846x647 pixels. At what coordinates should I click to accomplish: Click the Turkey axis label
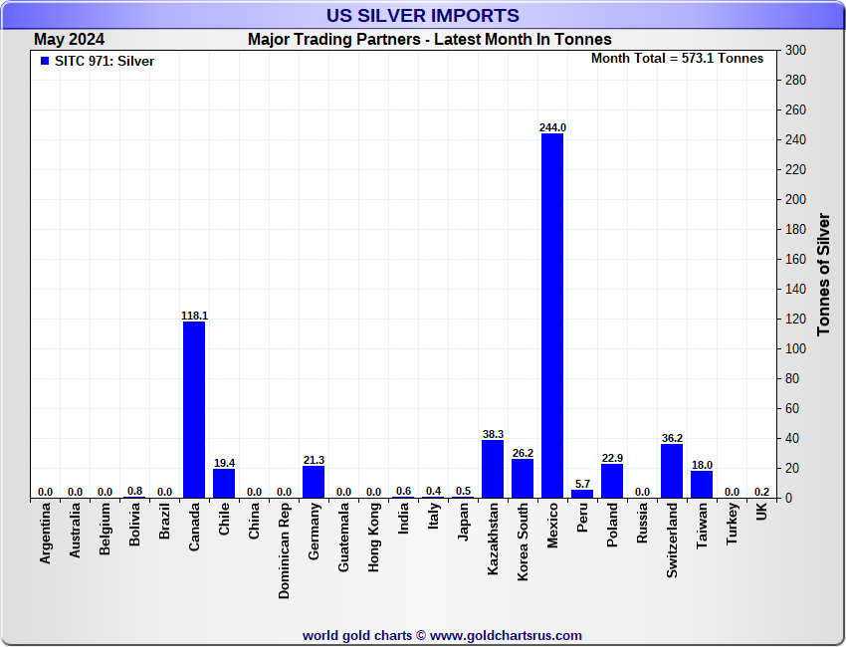[732, 524]
